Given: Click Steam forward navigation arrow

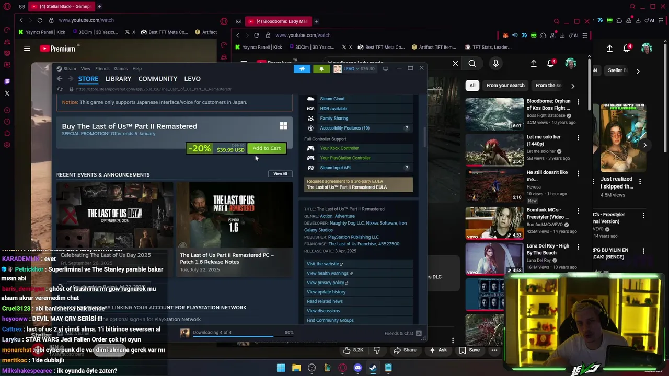Looking at the screenshot, I should point(71,79).
